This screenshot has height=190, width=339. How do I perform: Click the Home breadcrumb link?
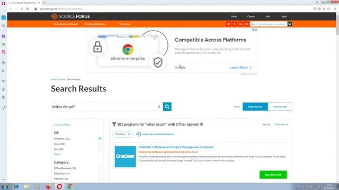(53, 80)
